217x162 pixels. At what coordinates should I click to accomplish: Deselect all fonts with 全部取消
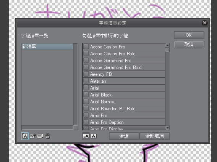[x=155, y=136]
